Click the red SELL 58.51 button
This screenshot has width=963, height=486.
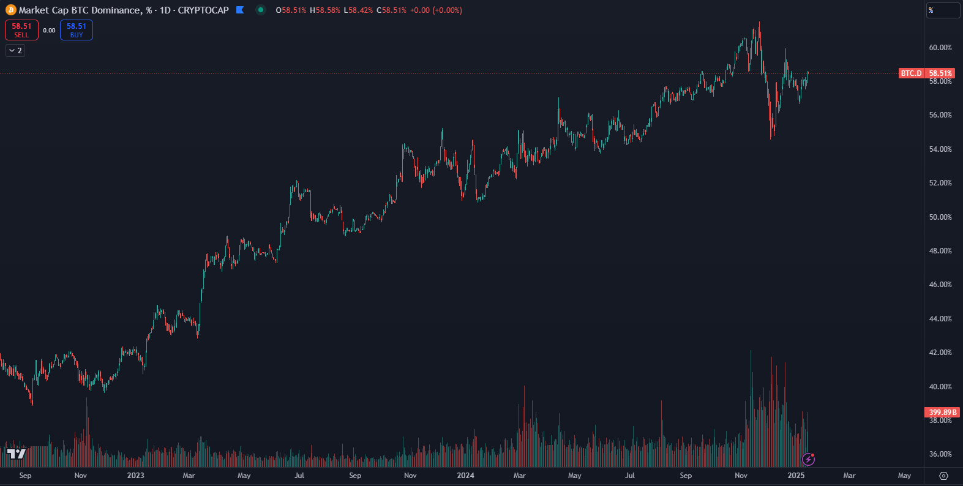[x=21, y=30]
